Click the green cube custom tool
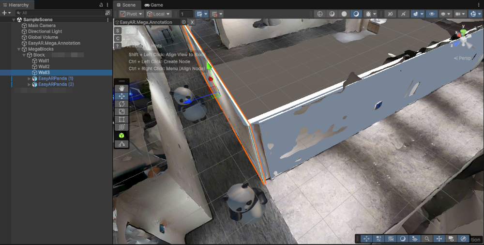This screenshot has width=484, height=245. click(x=121, y=136)
